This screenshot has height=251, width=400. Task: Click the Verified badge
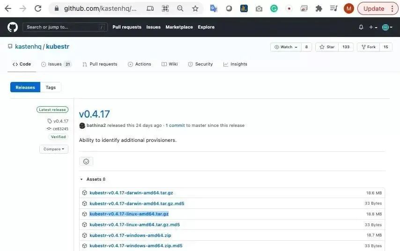point(58,137)
